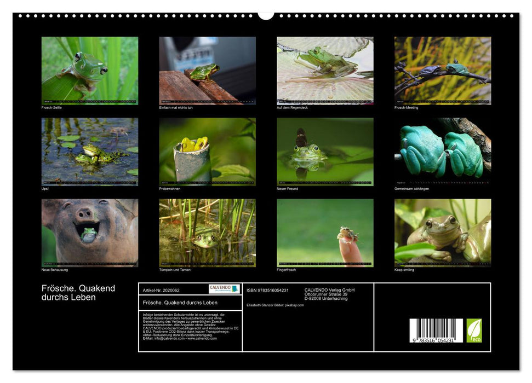Open the Frosch-Selfie photo
532x383 pixels.
click(x=90, y=71)
